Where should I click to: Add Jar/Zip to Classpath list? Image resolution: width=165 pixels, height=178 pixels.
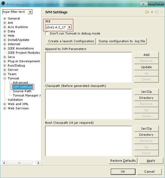[x=146, y=92]
